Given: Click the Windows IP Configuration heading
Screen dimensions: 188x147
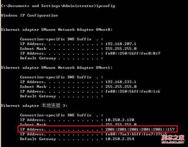Looking at the screenshot, I should [x=29, y=15].
